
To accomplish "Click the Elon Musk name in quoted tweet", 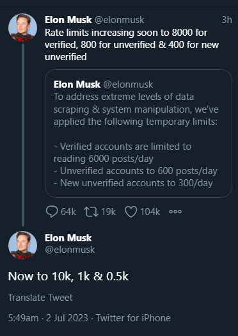I will [x=77, y=84].
